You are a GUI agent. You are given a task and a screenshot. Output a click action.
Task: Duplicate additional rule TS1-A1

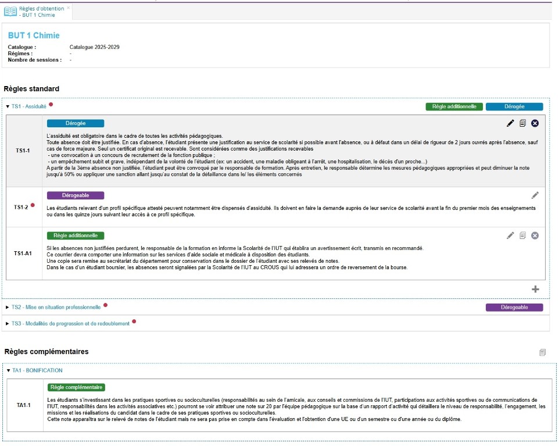(522, 236)
